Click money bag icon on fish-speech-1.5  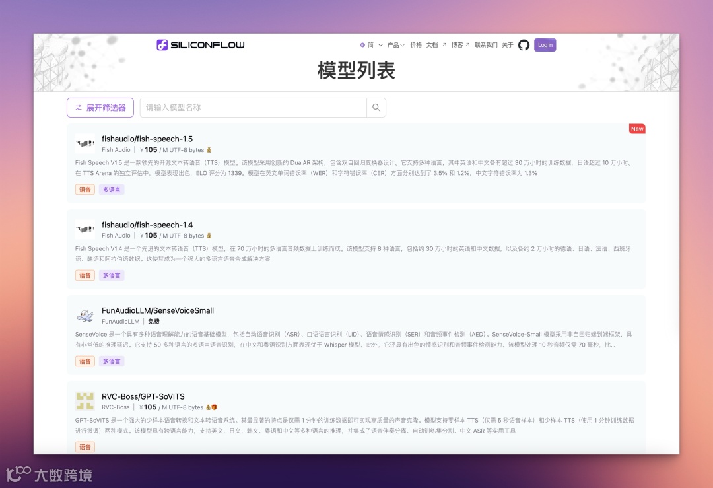coord(209,150)
